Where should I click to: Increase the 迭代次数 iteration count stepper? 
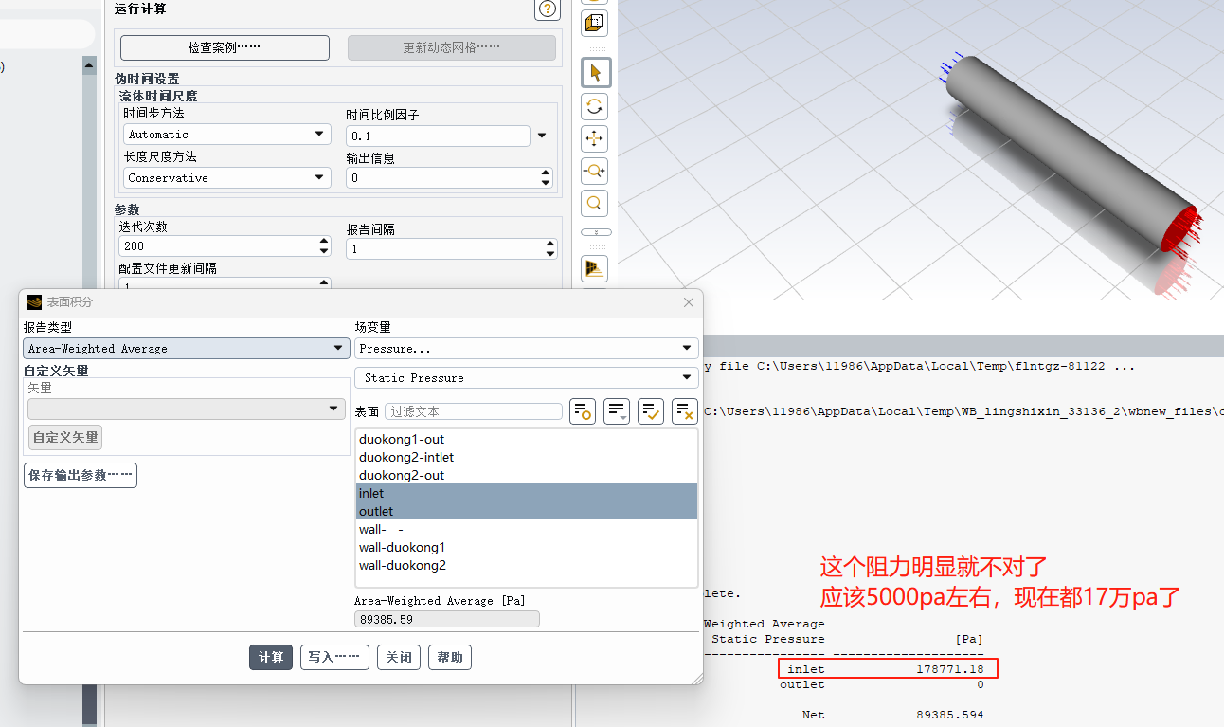point(324,241)
